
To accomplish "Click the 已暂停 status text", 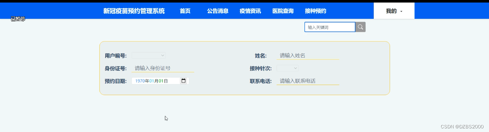I will [18, 19].
